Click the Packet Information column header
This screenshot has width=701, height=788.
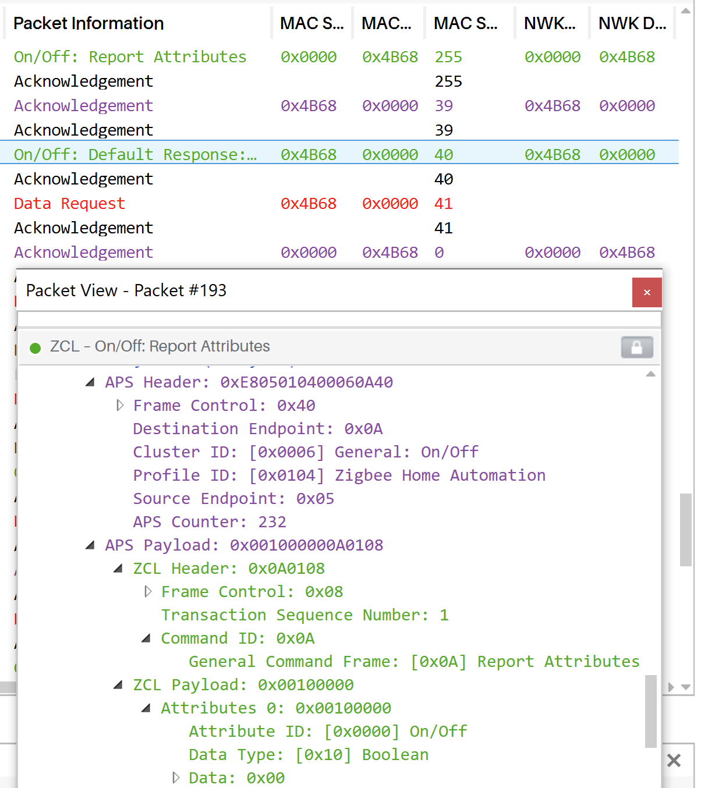[88, 23]
